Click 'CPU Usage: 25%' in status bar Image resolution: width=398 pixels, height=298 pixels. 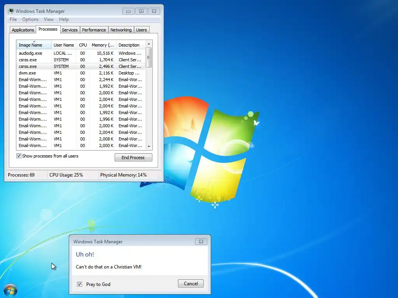pos(66,175)
